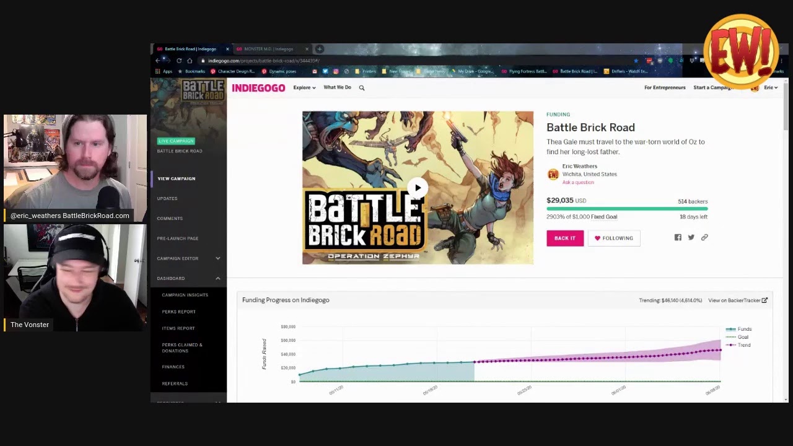
Task: Share campaign on Twitter
Action: [691, 237]
